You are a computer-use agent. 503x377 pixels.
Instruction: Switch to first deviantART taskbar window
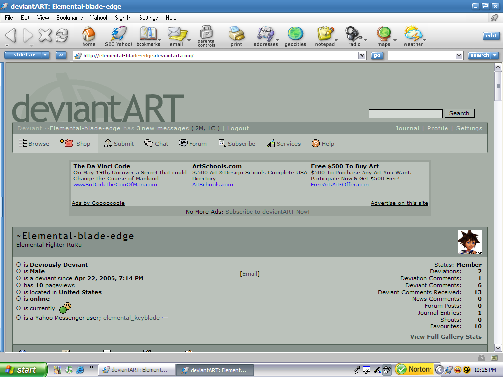pos(137,370)
